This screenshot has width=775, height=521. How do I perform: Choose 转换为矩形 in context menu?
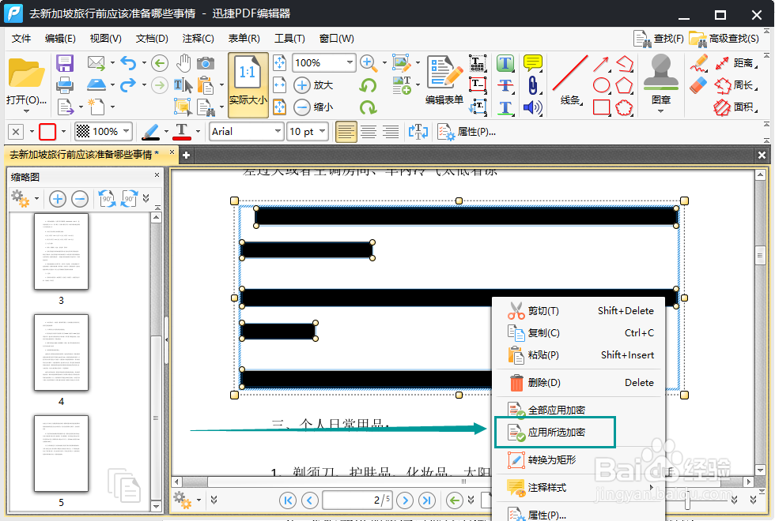[579, 459]
